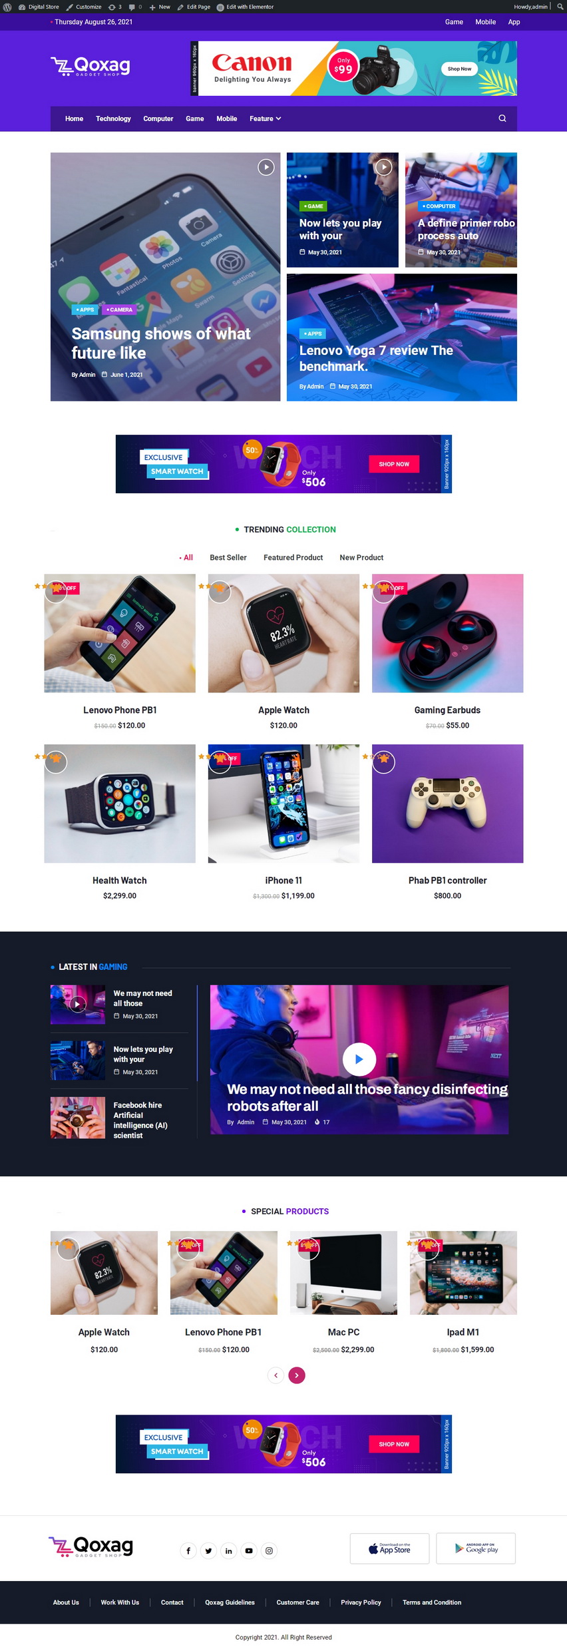Play the Samsung featured post video
567x1651 pixels.
tap(266, 167)
